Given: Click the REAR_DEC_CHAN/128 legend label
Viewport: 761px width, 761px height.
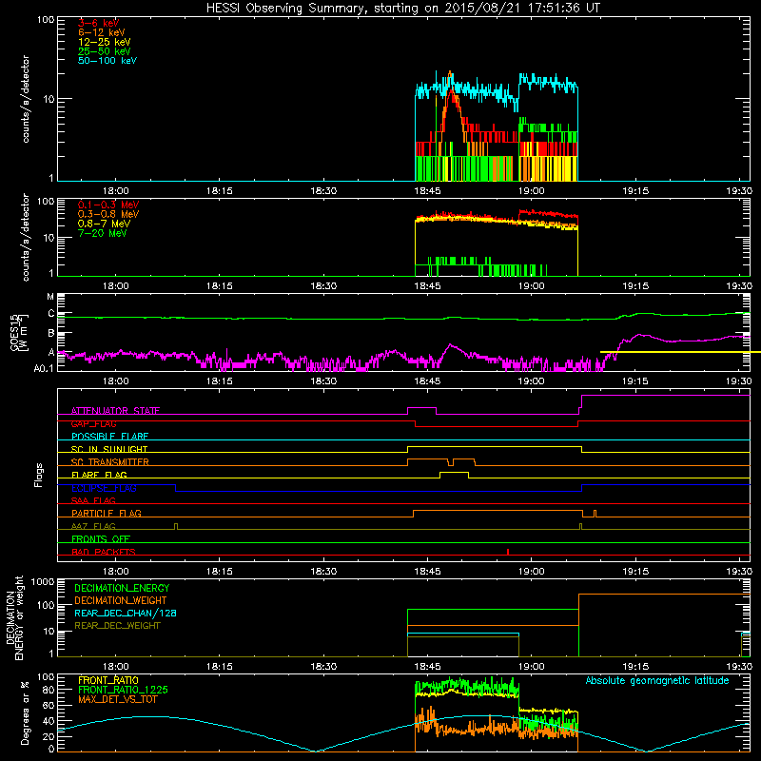Looking at the screenshot, I should (x=126, y=613).
